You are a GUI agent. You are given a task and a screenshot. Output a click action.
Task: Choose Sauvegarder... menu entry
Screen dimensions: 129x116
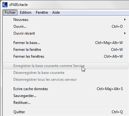click(66, 96)
